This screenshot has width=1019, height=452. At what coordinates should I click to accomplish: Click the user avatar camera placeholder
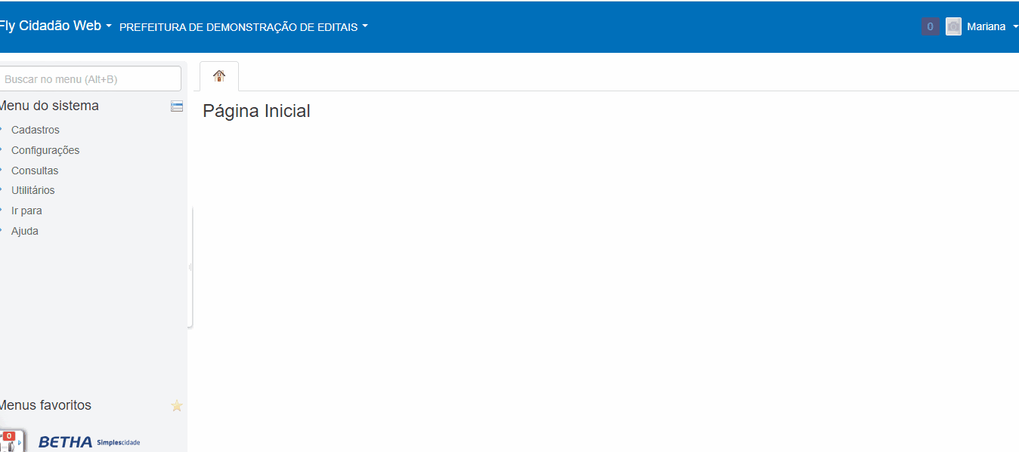(953, 26)
